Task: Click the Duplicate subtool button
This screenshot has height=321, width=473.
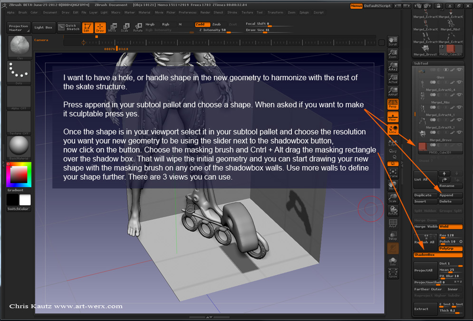Action: tap(425, 195)
